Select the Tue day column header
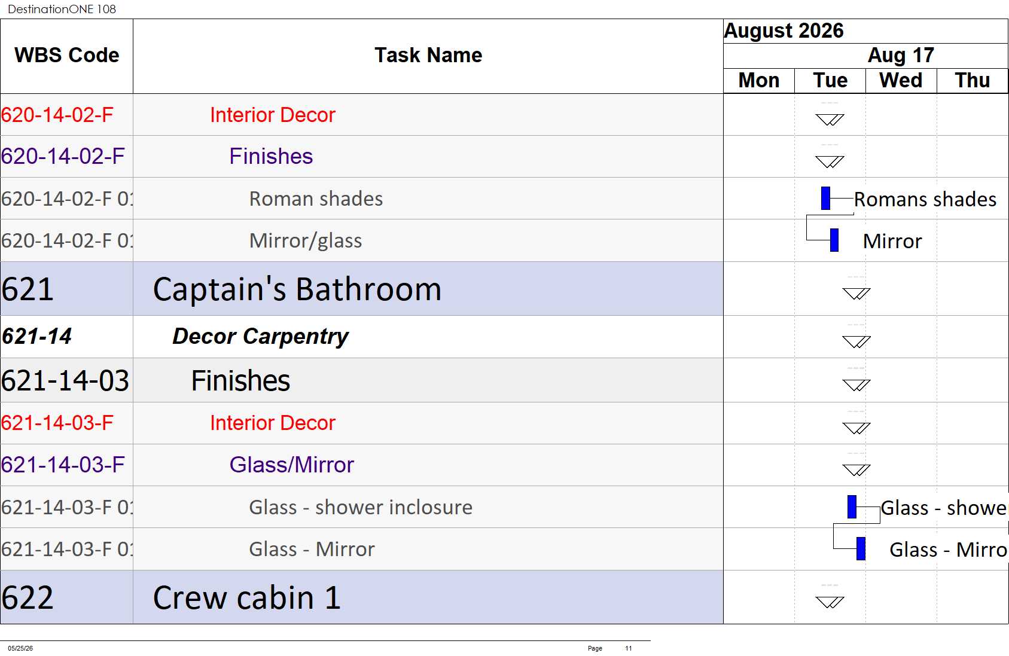 click(830, 80)
